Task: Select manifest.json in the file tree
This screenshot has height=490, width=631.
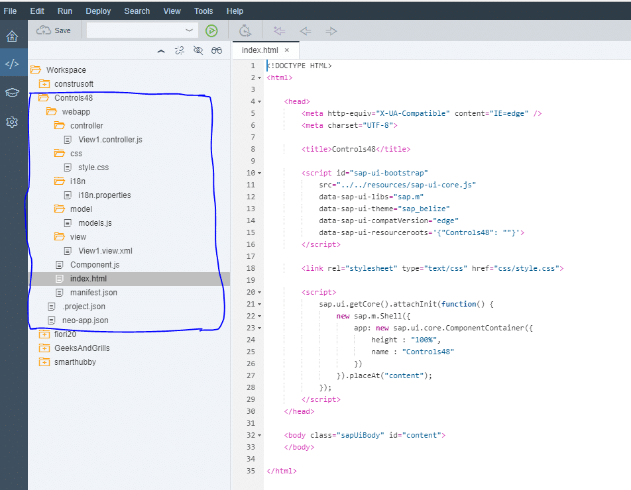Action: point(93,292)
